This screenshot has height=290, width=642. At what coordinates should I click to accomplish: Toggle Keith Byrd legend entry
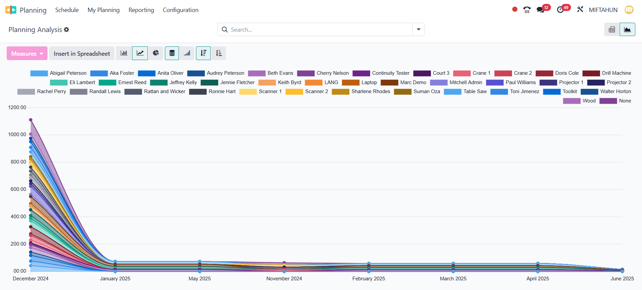click(280, 82)
